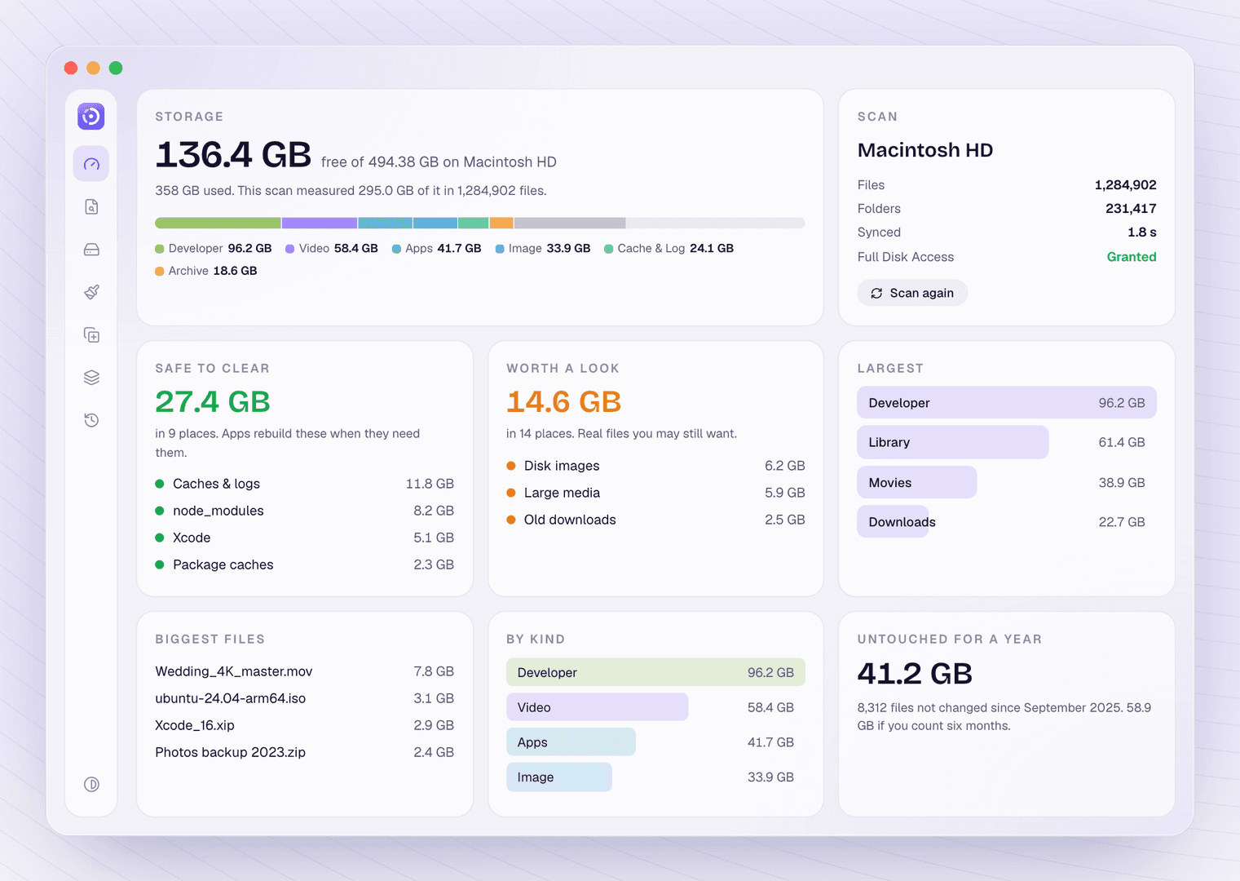Screen dimensions: 1240x881
Task: Click the orange Archive segment of the storage bar
Action: [501, 223]
